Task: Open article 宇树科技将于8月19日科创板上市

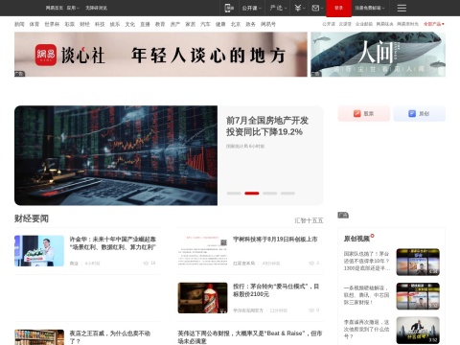Action: 275,240
